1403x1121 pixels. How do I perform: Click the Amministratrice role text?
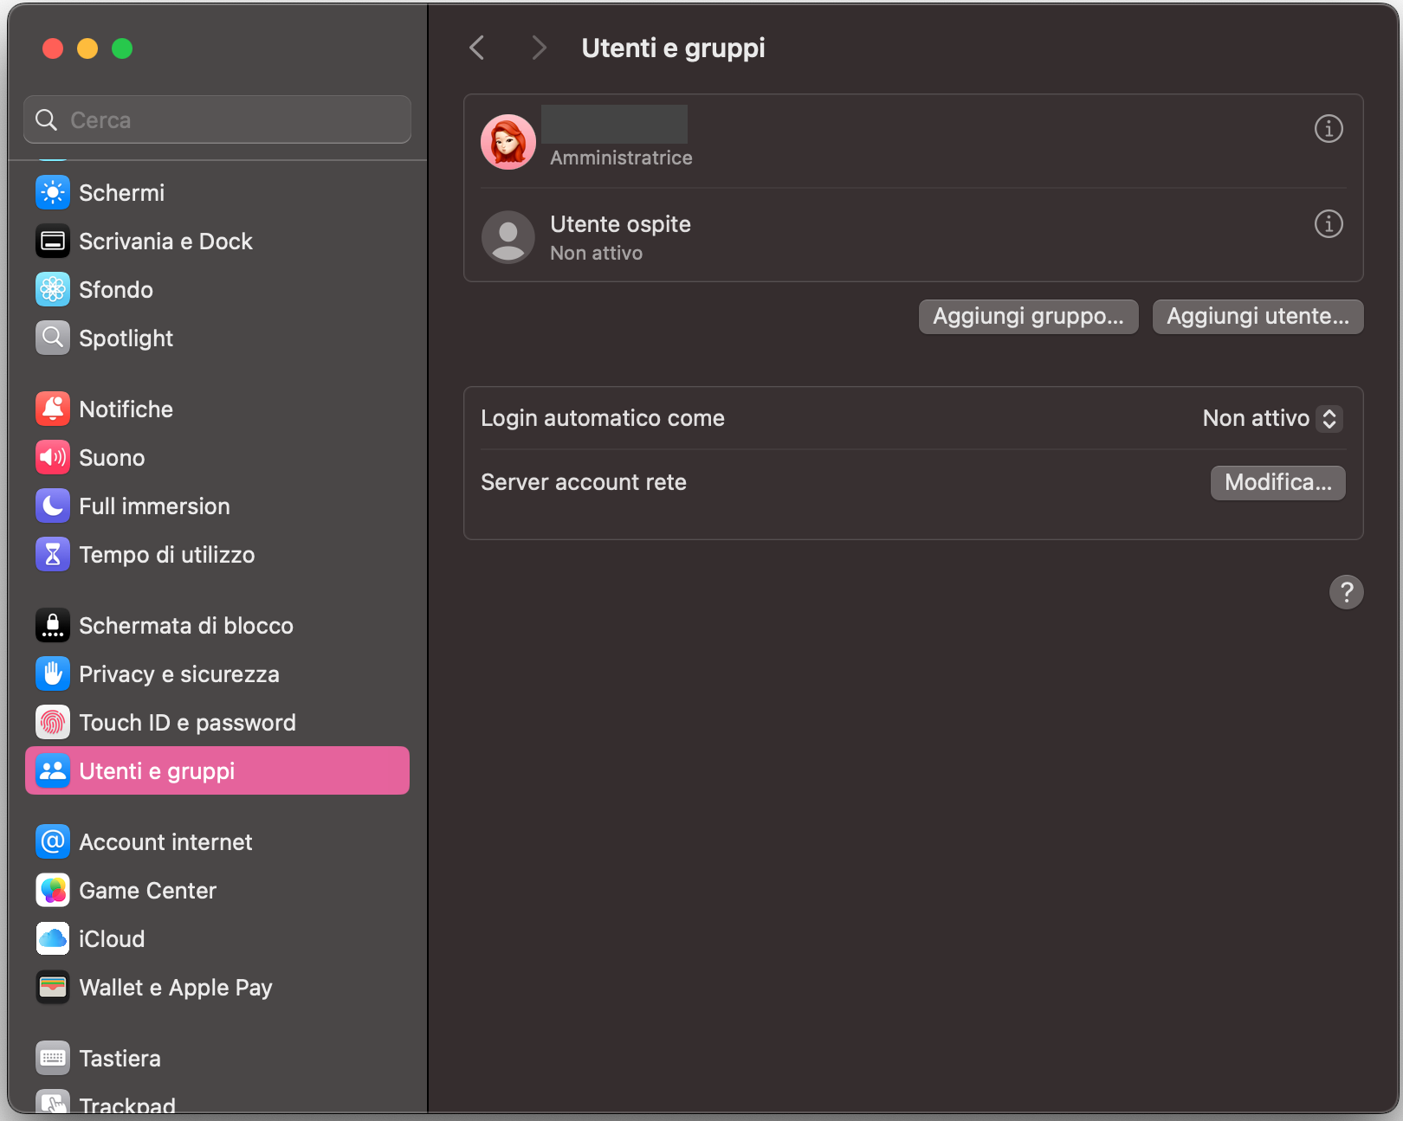coord(621,158)
